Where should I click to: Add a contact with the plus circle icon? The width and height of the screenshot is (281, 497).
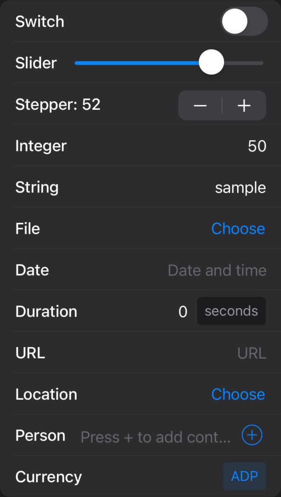coord(252,435)
